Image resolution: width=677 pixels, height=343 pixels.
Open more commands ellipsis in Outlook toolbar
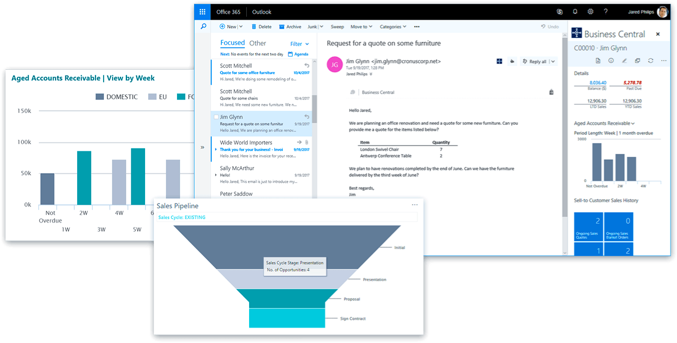[x=417, y=27]
